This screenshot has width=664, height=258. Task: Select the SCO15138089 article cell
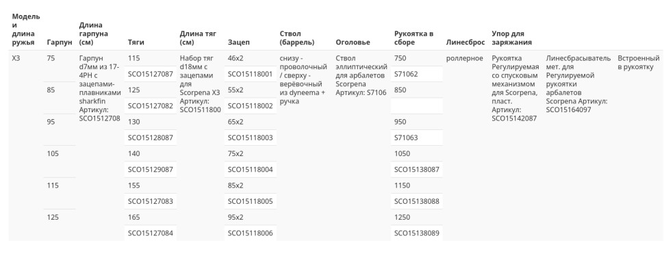[x=417, y=233]
